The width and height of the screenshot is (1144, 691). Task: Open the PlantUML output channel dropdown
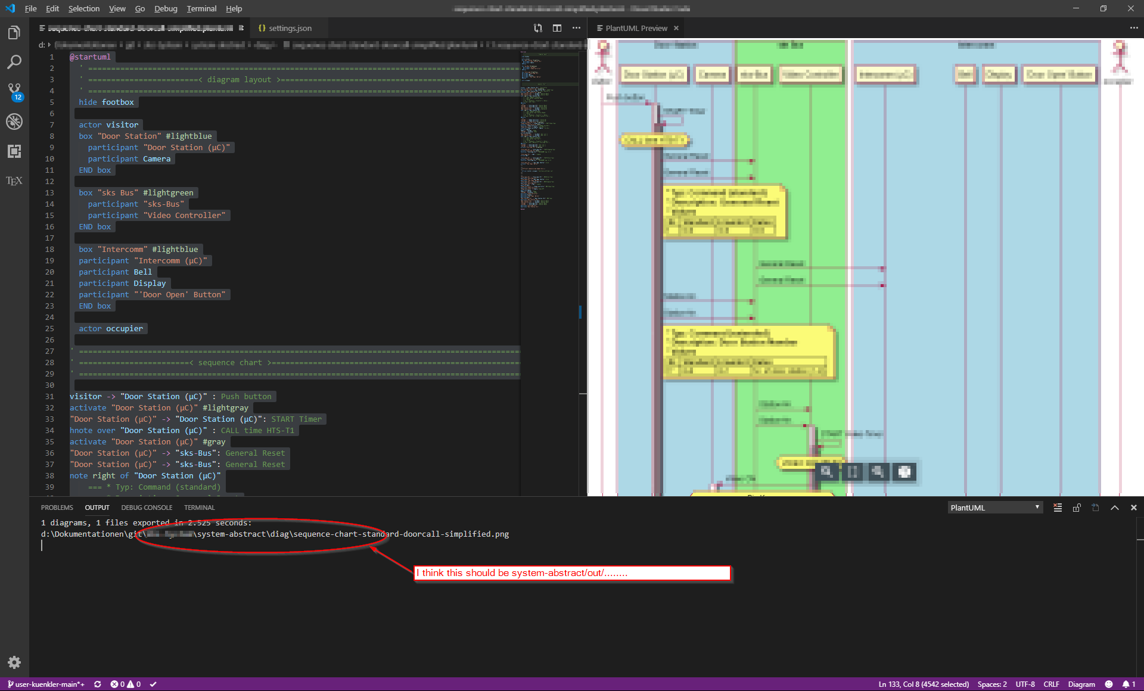point(994,507)
